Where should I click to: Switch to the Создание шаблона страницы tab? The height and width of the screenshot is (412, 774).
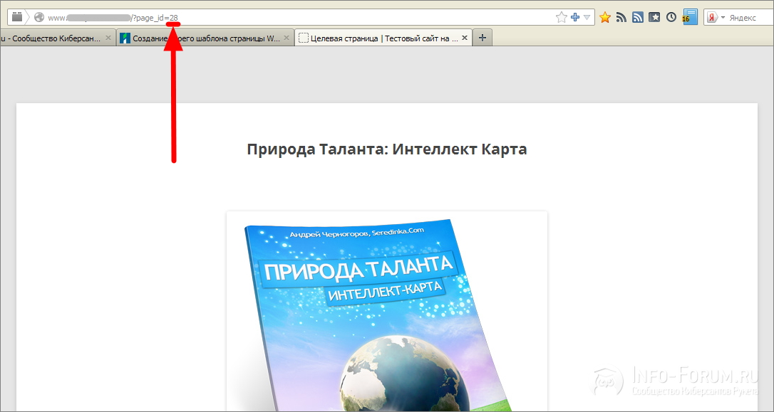pyautogui.click(x=205, y=38)
